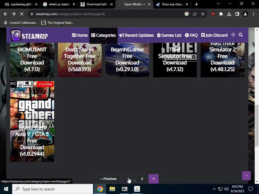Open the Chrome three-dot menu
Screen dimensions: 259x194
pyautogui.click(x=253, y=14)
